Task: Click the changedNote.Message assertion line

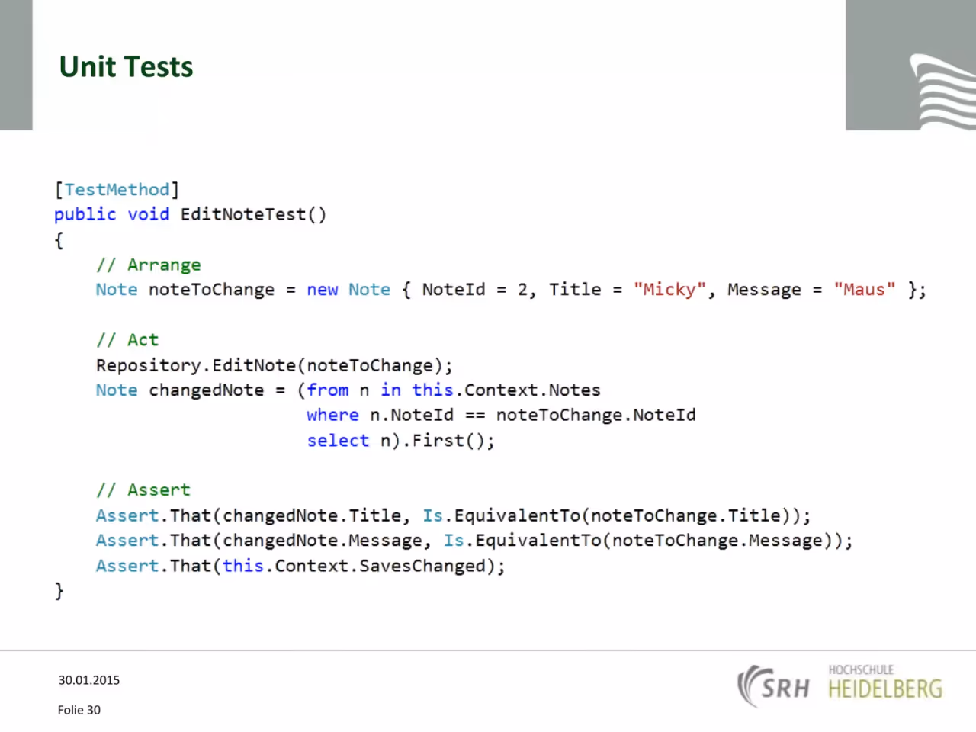Action: pyautogui.click(x=474, y=541)
